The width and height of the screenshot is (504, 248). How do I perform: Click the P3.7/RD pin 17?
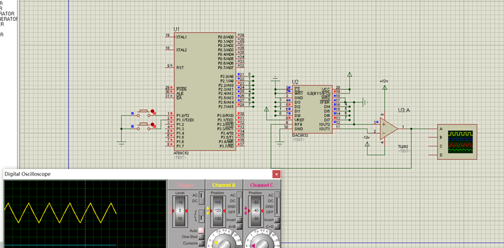[x=240, y=144]
